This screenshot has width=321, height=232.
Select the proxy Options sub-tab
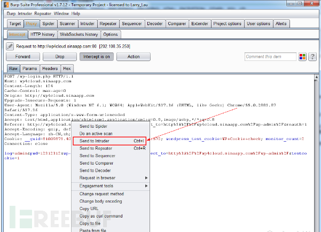coord(111,34)
